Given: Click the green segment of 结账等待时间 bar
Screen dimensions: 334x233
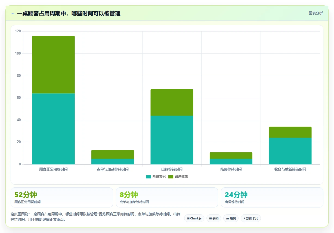Looking at the screenshot, I should click(231, 155).
